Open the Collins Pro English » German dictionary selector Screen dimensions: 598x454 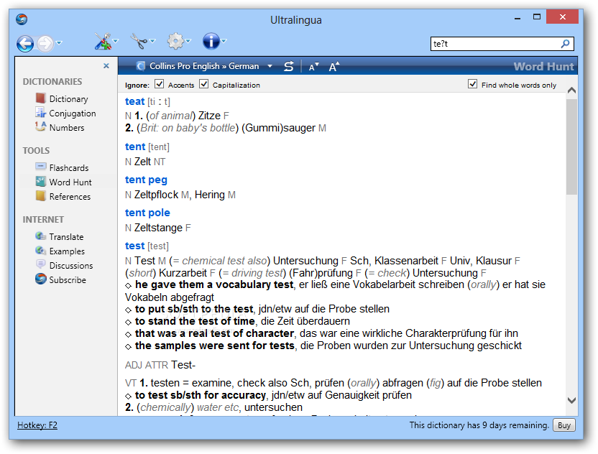(x=204, y=66)
